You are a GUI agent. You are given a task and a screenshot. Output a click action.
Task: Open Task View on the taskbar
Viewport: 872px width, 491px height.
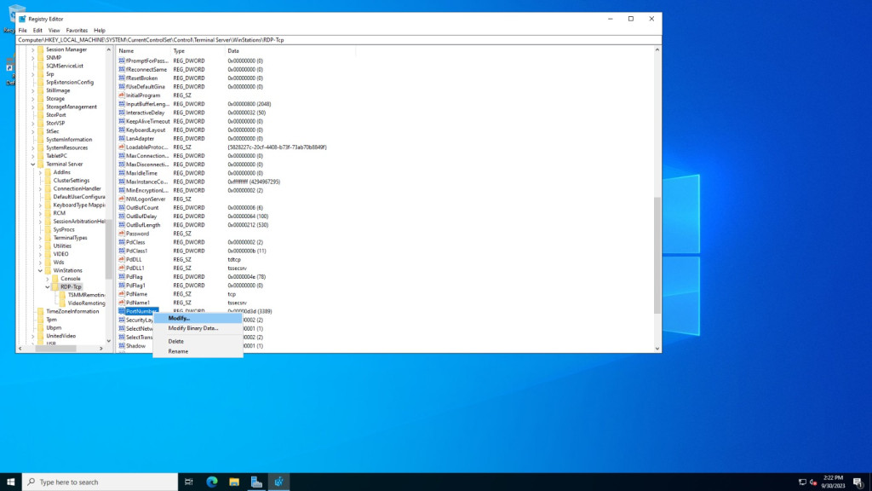pyautogui.click(x=189, y=482)
